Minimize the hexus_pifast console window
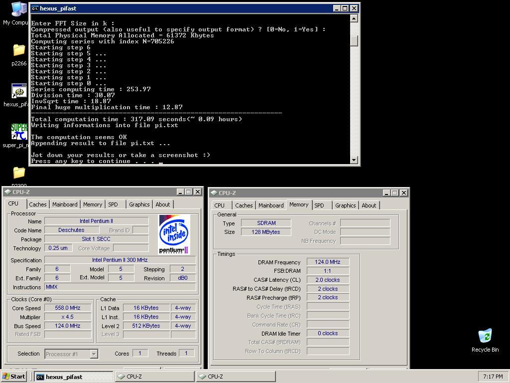The image size is (510, 383). click(x=337, y=8)
